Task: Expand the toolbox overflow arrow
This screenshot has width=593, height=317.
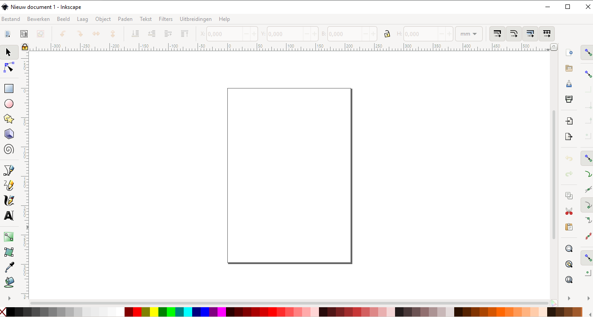Action: click(9, 298)
